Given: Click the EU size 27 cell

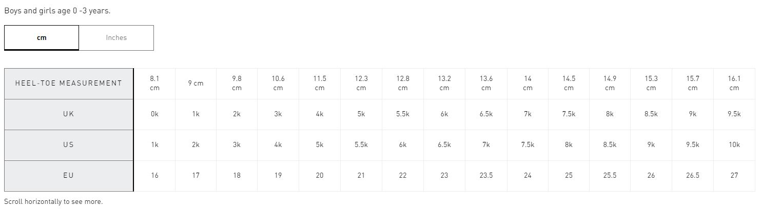Looking at the screenshot, I should (734, 176).
